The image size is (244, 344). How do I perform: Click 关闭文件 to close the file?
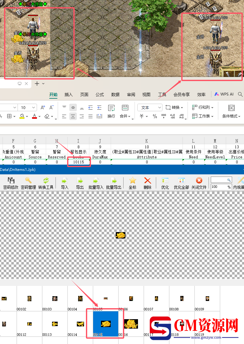[199, 183]
